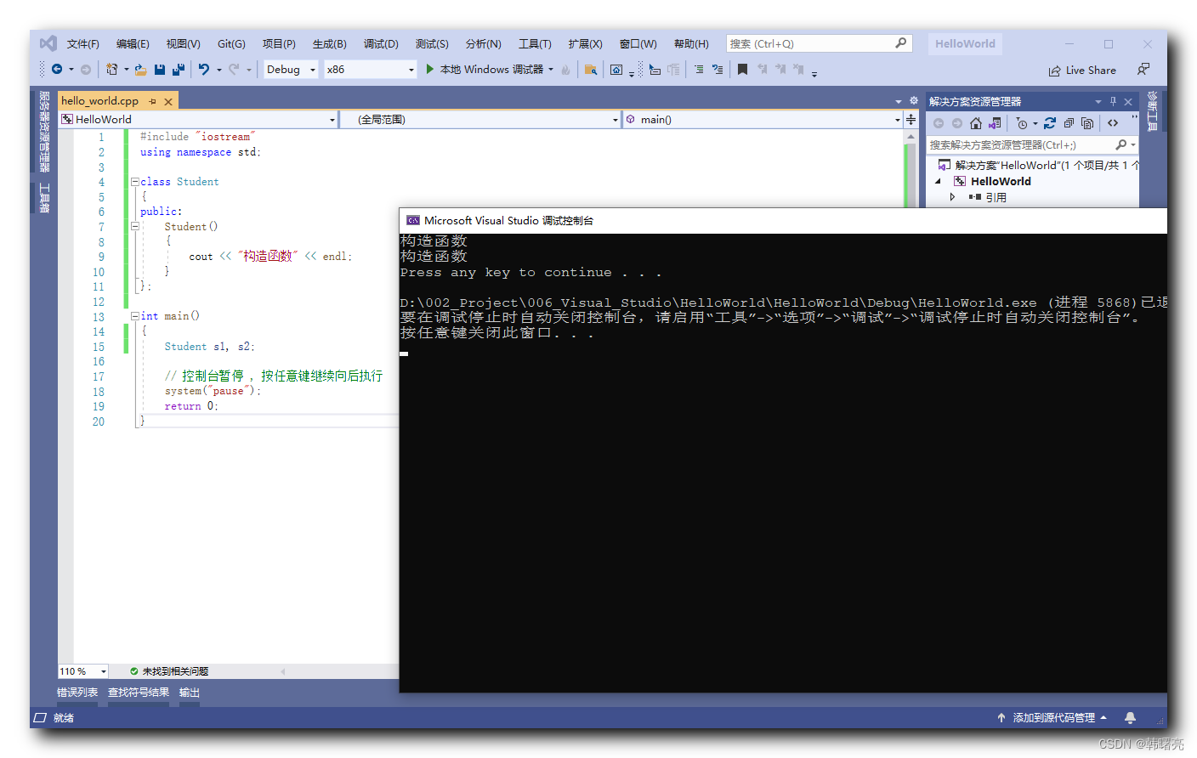This screenshot has height=758, width=1197.
Task: Click the navigate backward arrow icon
Action: click(x=57, y=70)
